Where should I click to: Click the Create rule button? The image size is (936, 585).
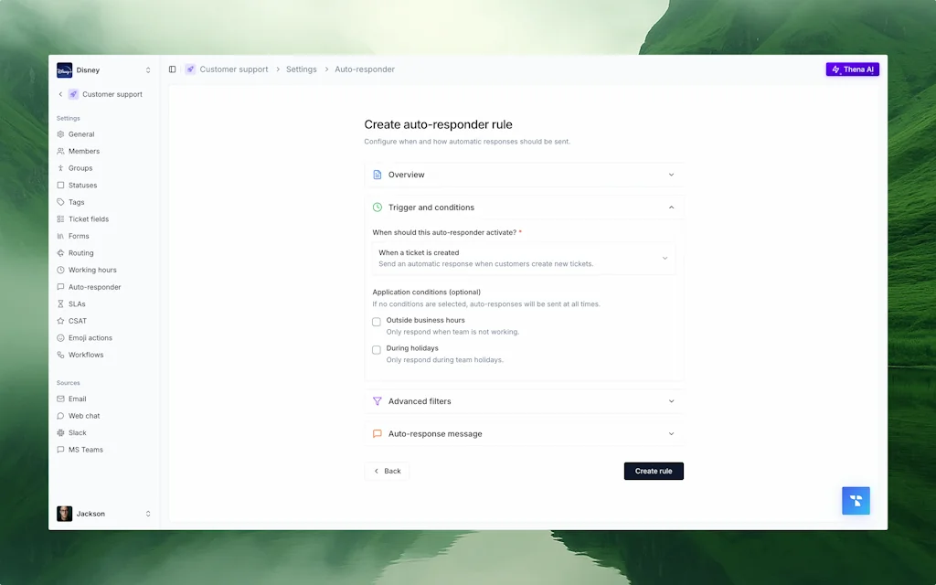[654, 471]
